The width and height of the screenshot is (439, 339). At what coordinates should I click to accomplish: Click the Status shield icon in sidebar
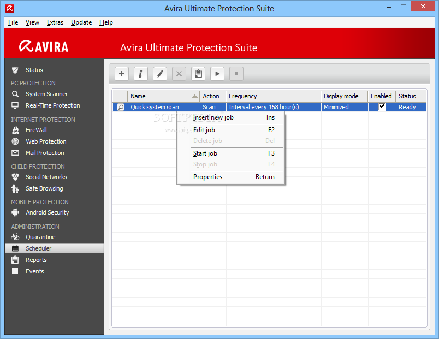[15, 70]
